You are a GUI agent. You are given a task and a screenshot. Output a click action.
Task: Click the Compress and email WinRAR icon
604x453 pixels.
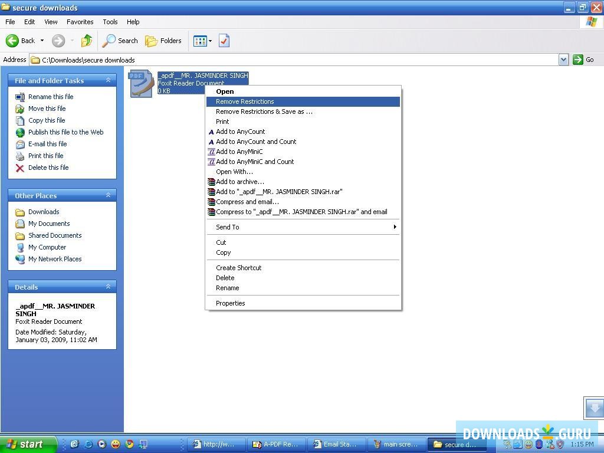click(x=211, y=202)
